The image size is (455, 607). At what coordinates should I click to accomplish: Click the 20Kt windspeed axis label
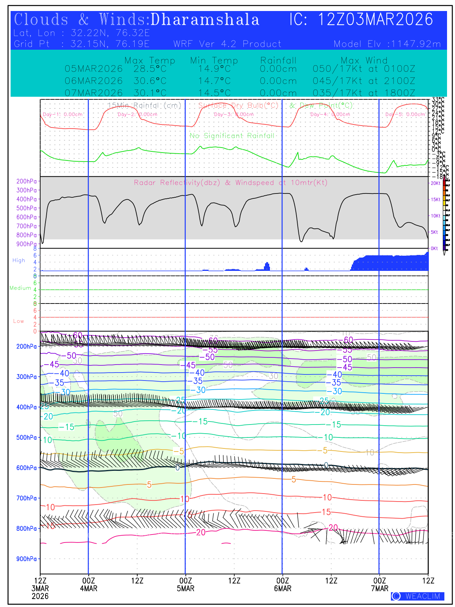point(435,183)
